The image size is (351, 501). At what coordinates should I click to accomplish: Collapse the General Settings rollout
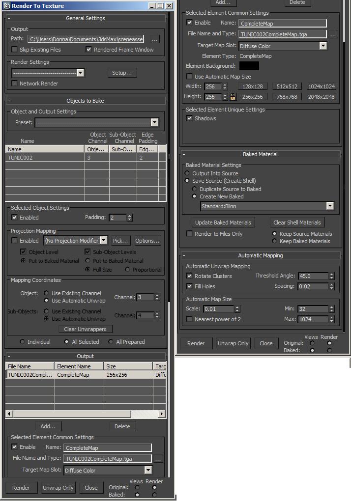coord(9,18)
